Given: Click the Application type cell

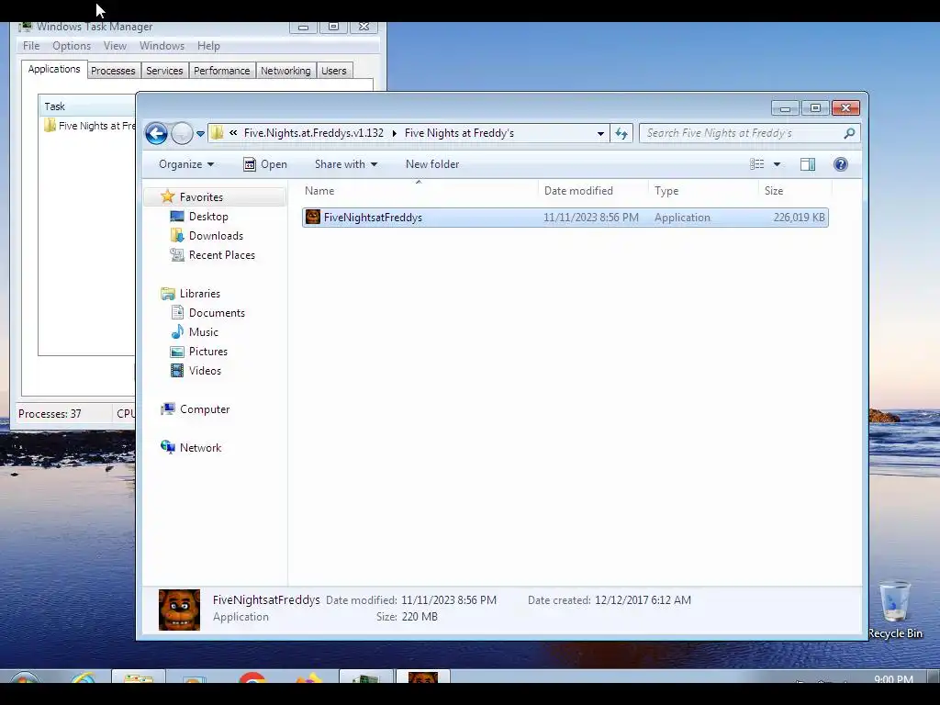Looking at the screenshot, I should pyautogui.click(x=682, y=218).
